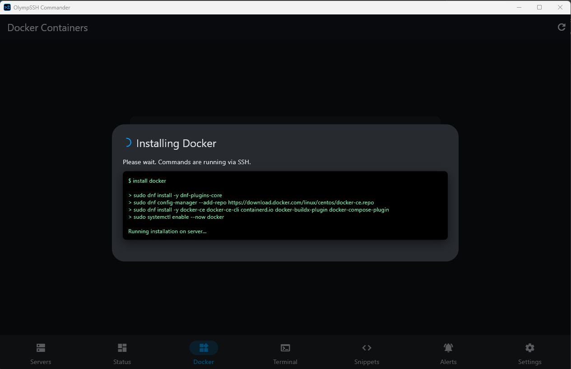Close the OlympSSH Commander window
Image resolution: width=571 pixels, height=369 pixels.
point(560,7)
